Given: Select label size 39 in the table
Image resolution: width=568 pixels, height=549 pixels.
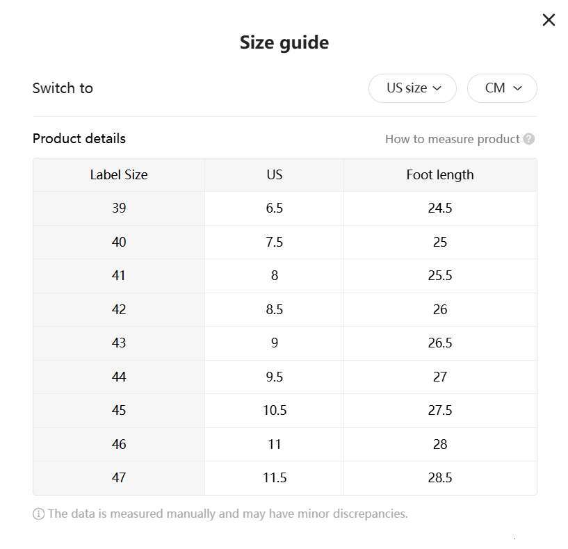Looking at the screenshot, I should pyautogui.click(x=118, y=208).
